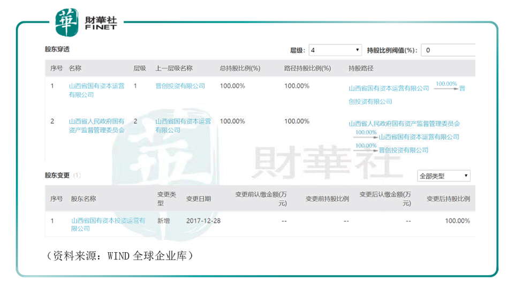This screenshot has width=515, height=295.
Task: Select the 股东穿透 section heading
Action: (x=57, y=49)
